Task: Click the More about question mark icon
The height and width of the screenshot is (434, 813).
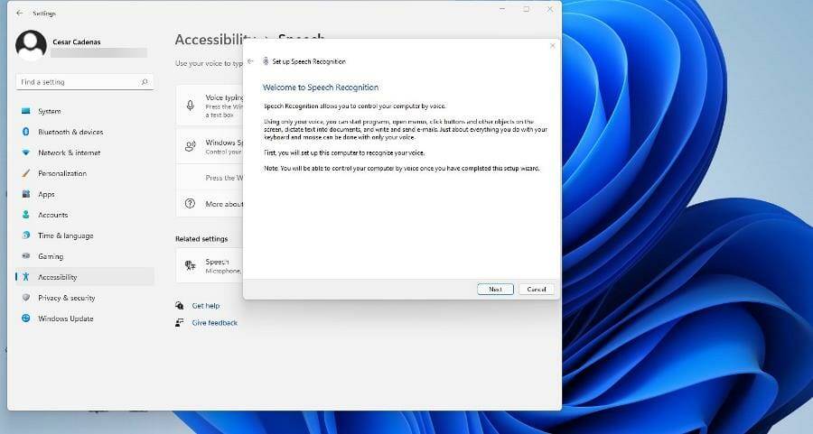Action: pos(191,204)
